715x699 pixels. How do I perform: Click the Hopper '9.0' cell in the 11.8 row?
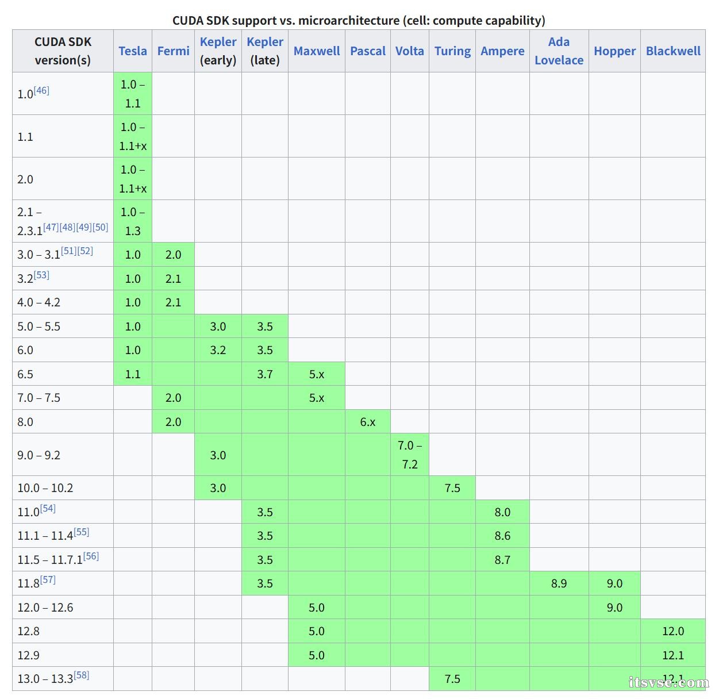614,583
